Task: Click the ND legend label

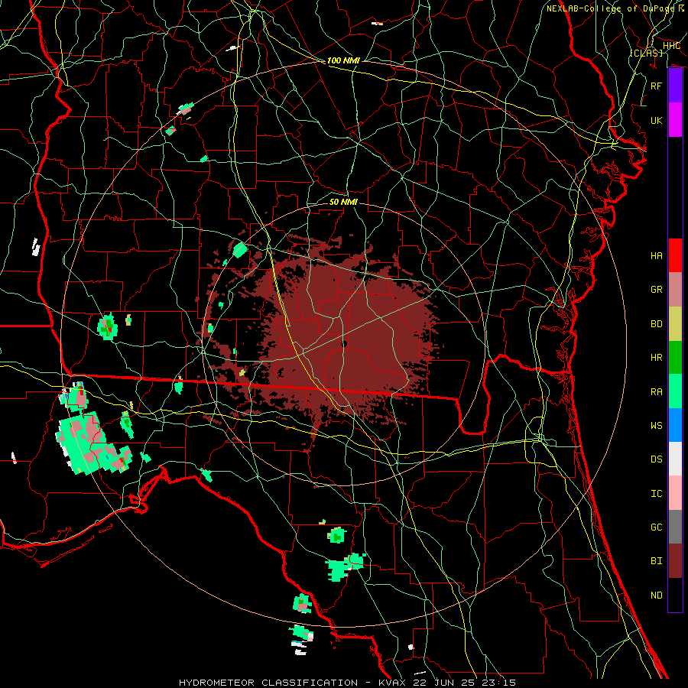Action: (657, 596)
